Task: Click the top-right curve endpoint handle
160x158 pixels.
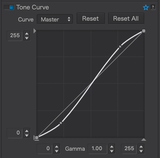Action: point(143,31)
